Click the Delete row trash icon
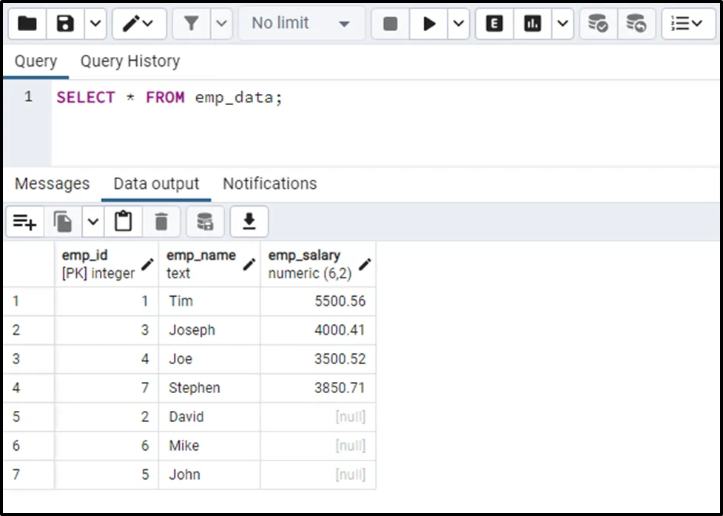 click(x=161, y=221)
